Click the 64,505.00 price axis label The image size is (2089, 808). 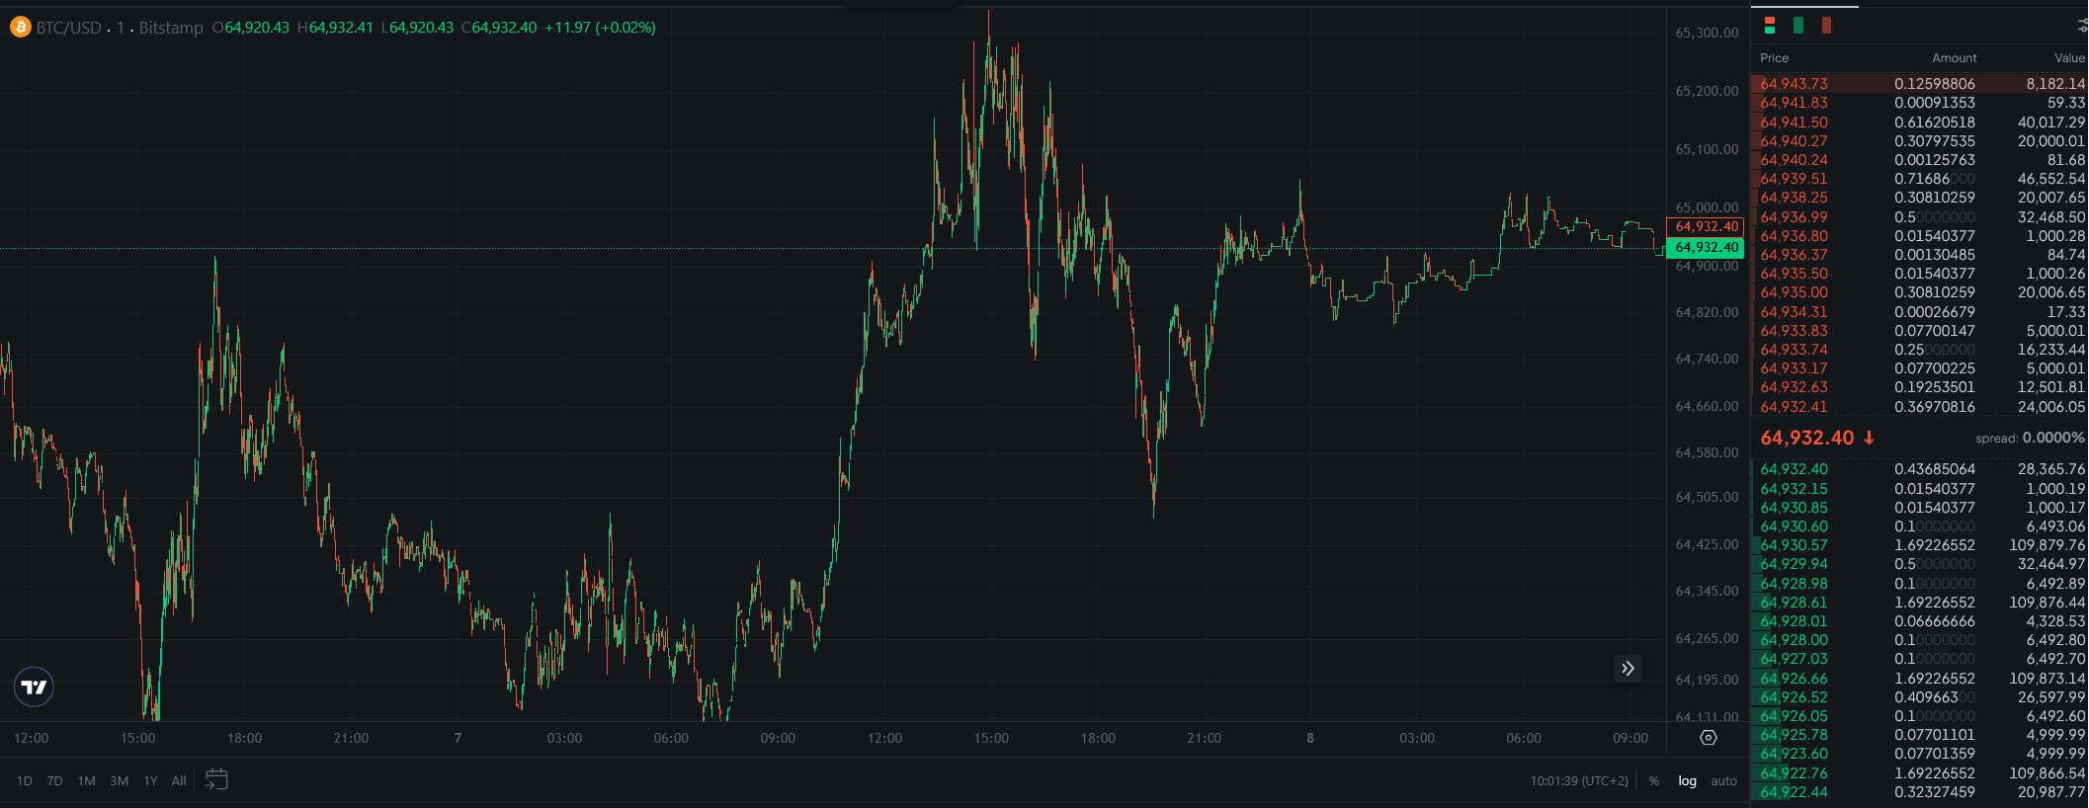(x=1707, y=497)
